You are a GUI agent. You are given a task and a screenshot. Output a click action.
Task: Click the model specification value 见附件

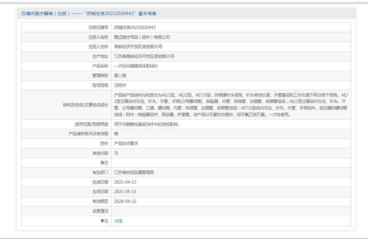pyautogui.click(x=120, y=85)
